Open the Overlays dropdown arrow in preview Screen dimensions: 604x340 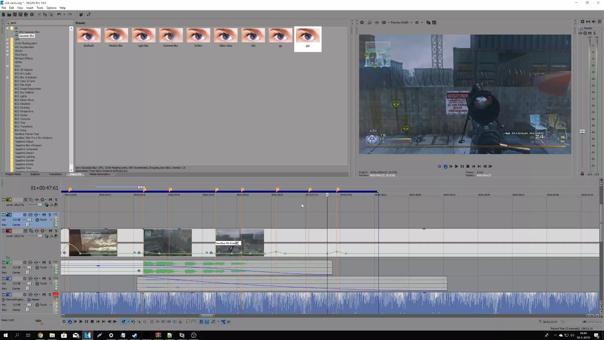tap(421, 22)
